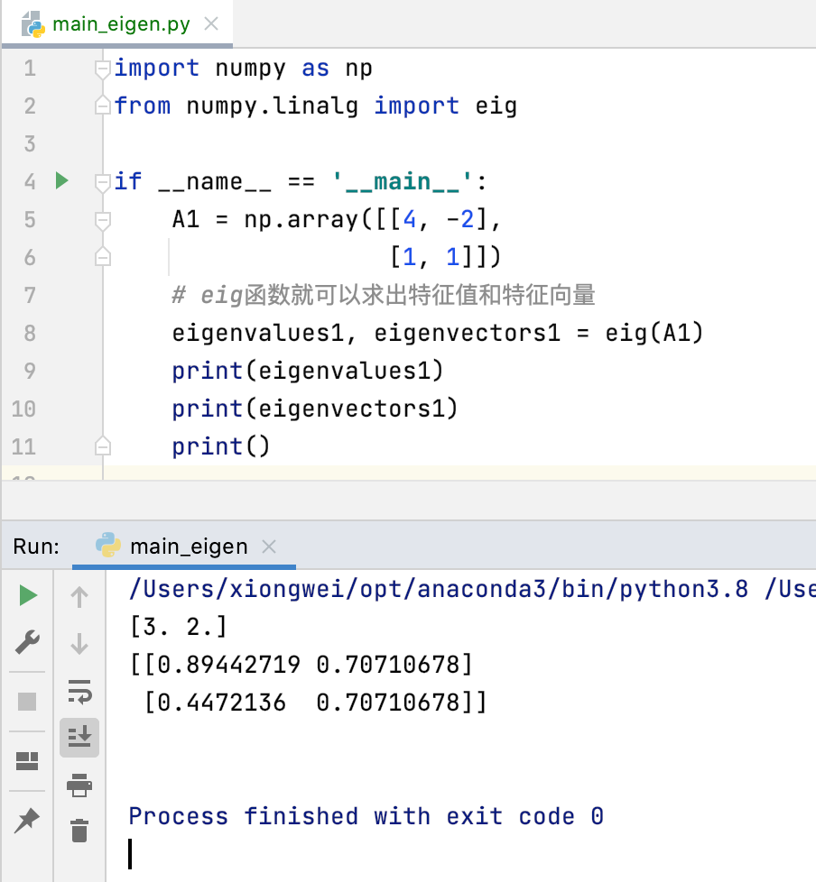Click 'eigenvalues1, eigenvectors1 = eig(A1)' line
The image size is (816, 882).
pyautogui.click(x=438, y=333)
